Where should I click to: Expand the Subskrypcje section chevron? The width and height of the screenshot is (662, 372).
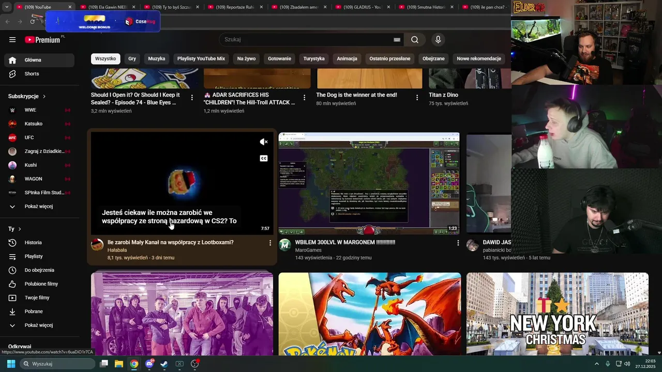[44, 96]
